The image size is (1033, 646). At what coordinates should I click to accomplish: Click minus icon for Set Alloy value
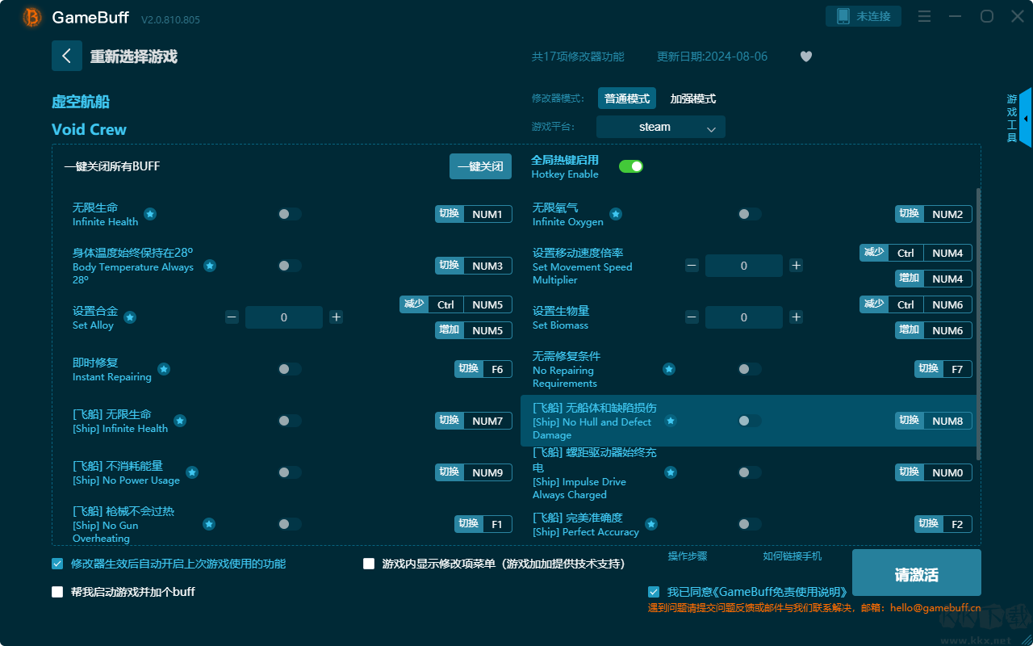[x=232, y=317]
